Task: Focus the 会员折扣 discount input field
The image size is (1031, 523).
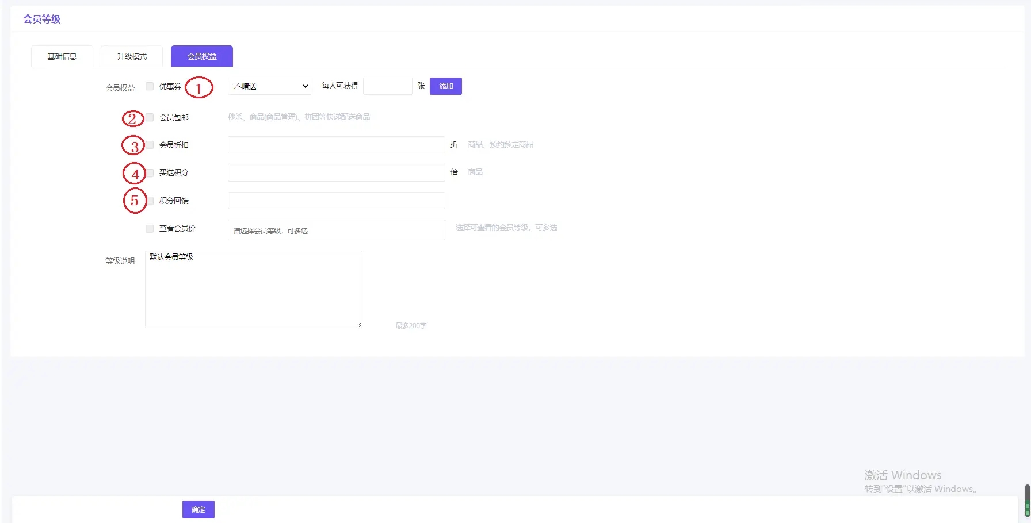Action: coord(336,145)
